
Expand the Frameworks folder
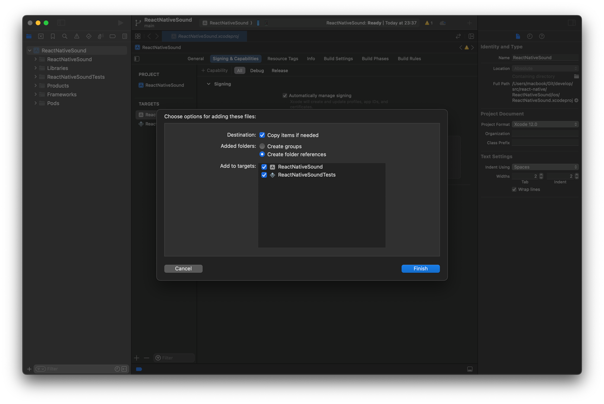tap(36, 95)
